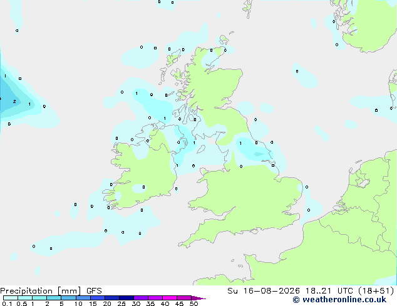Click the legend scale label '5'

(x=61, y=304)
